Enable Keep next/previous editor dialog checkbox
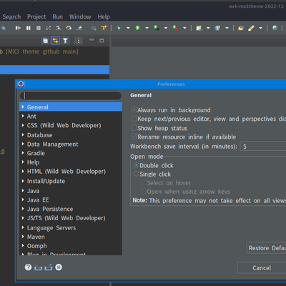 134,119
